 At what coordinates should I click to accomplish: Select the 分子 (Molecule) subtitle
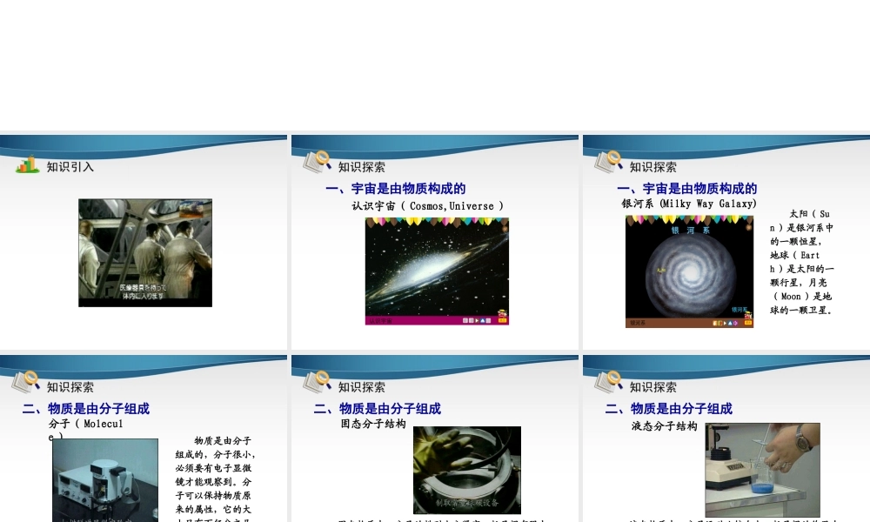[86, 430]
